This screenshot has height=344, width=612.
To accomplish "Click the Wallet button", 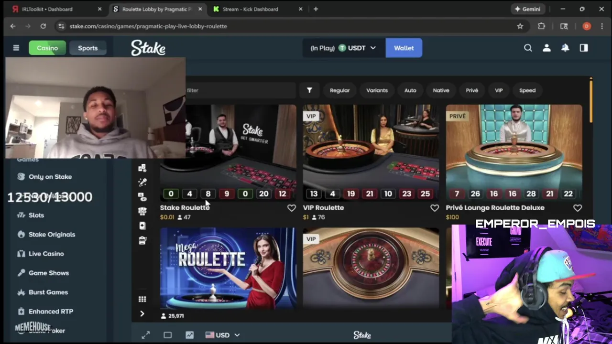I will pos(404,48).
